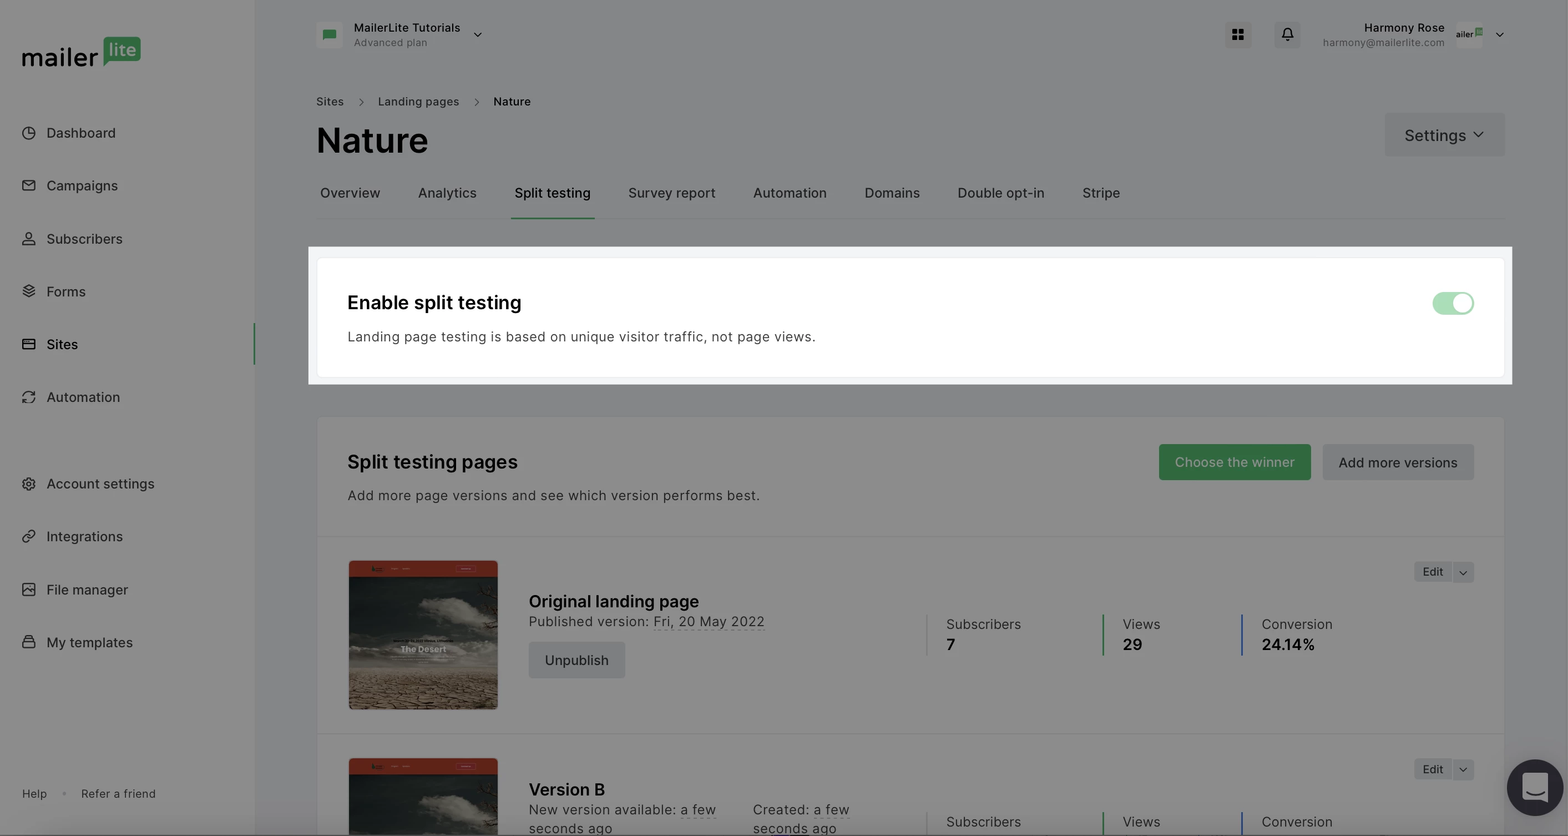Open the apps grid icon
This screenshot has width=1568, height=836.
1237,34
